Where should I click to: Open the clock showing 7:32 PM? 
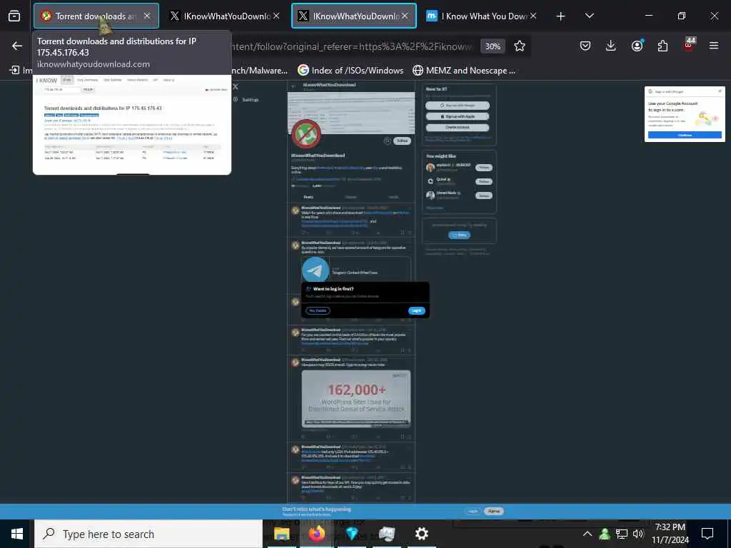(x=670, y=534)
